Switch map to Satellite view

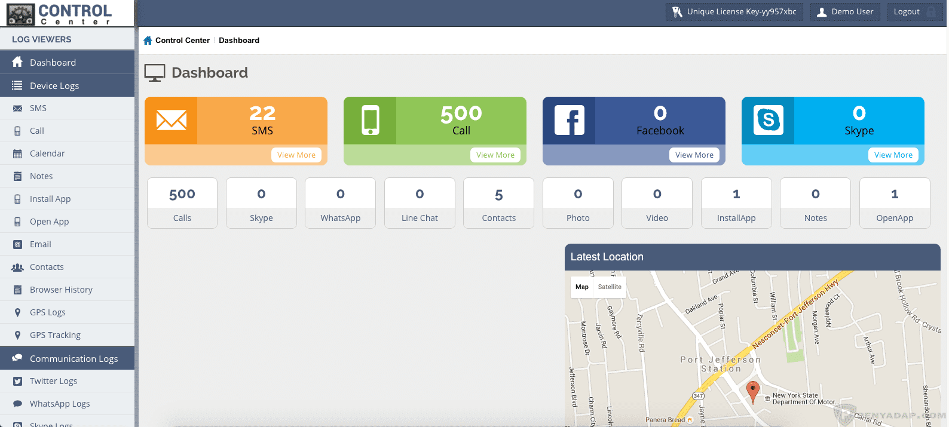[x=610, y=287]
